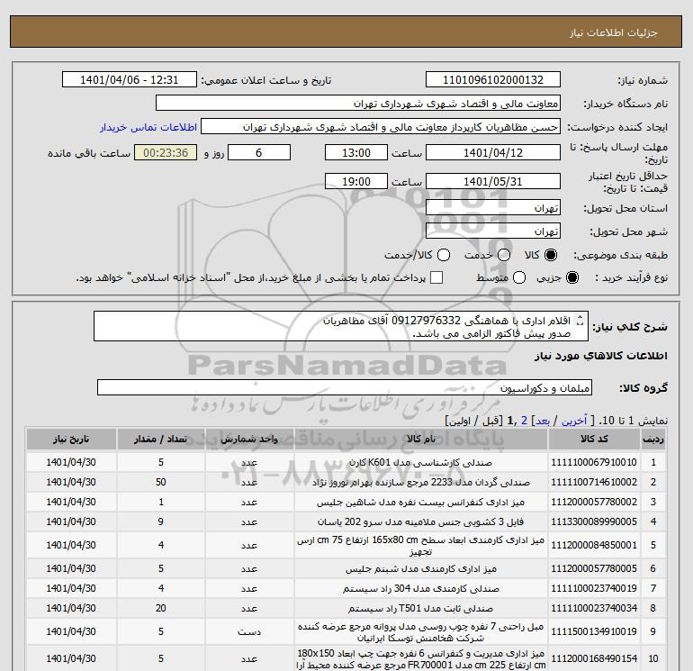Click item code 1111100714610002
693x671 pixels.
click(x=594, y=482)
